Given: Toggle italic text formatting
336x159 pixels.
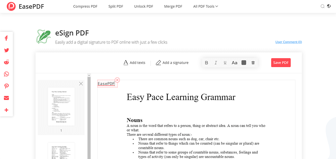Looking at the screenshot, I should [216, 63].
